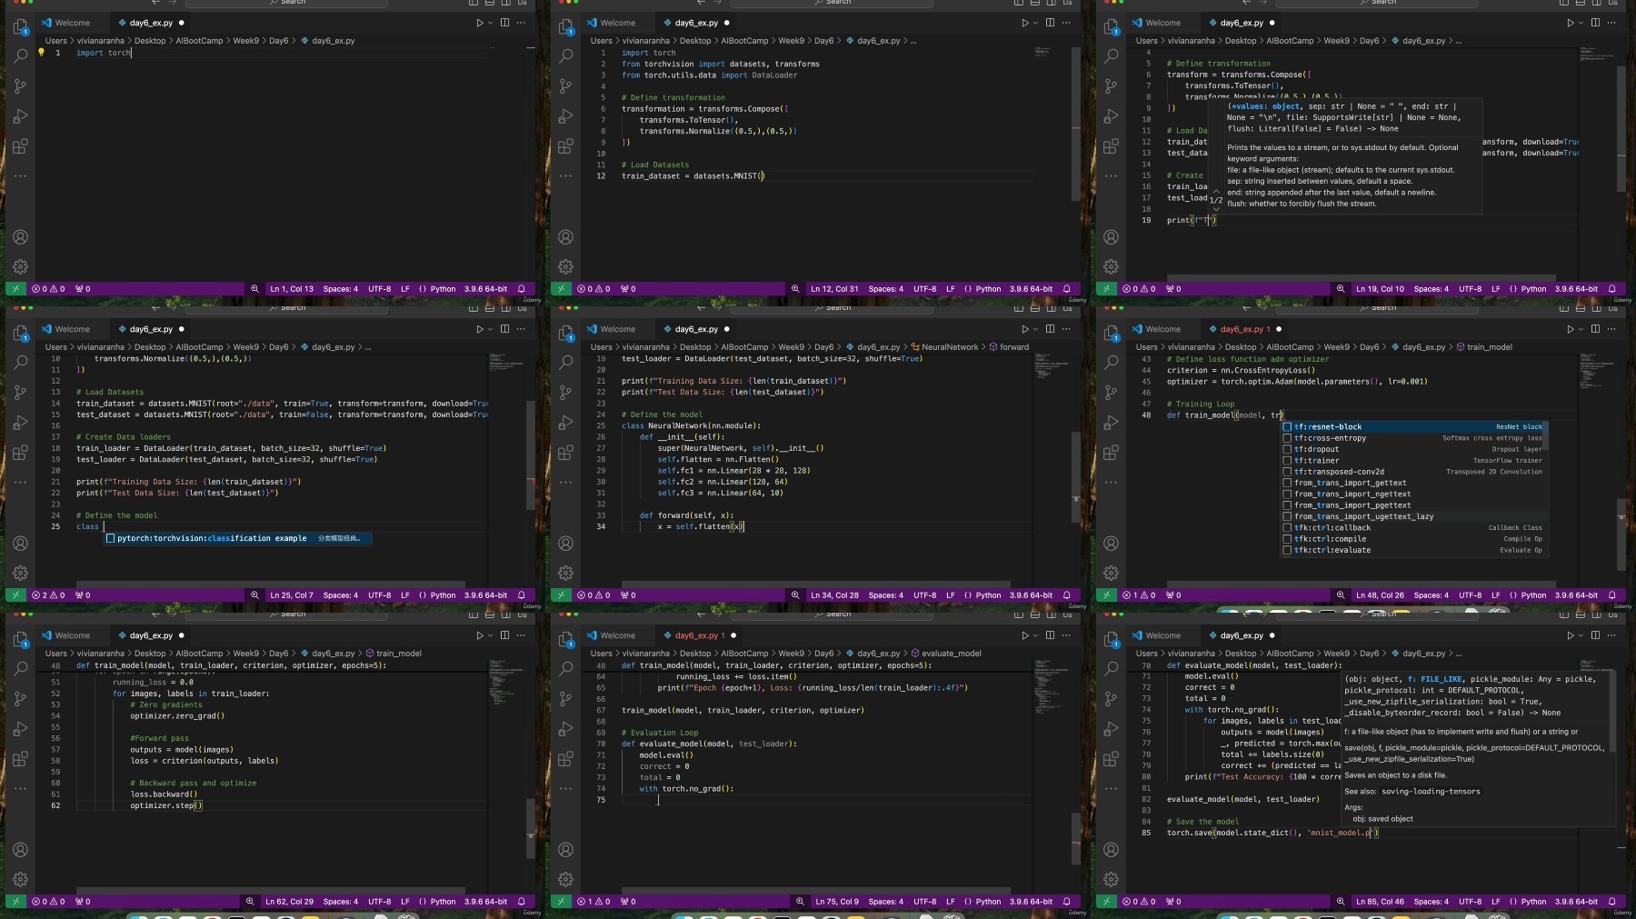Expand run options chevron in the Ln 34, Col 28 window
This screenshot has height=919, width=1636.
coord(1035,329)
